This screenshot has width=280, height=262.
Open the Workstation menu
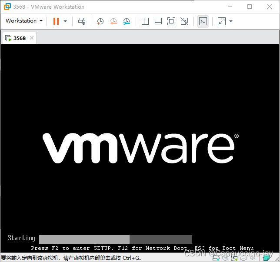click(24, 21)
